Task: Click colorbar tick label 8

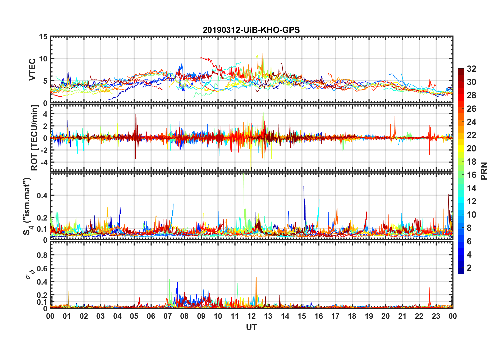Action: pos(469,228)
